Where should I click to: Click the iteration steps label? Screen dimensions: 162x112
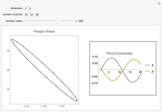point(14,21)
